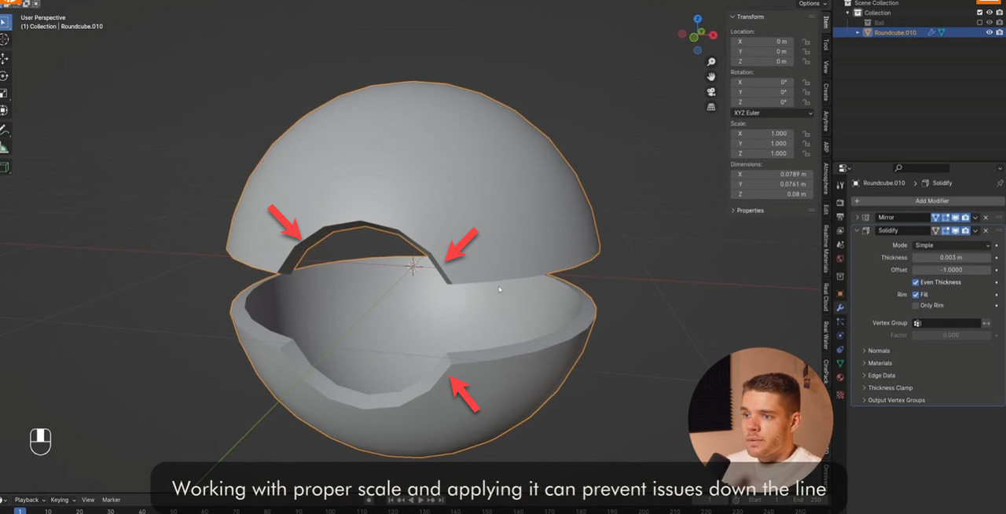
Task: Expand the Mirror modifier panel
Action: click(x=857, y=218)
